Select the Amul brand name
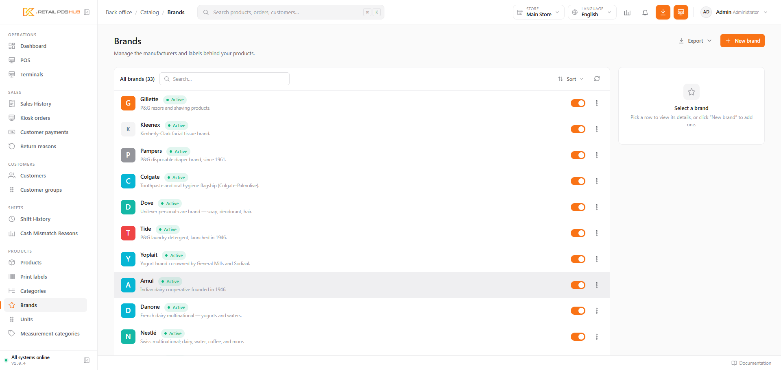The image size is (781, 370). [147, 281]
